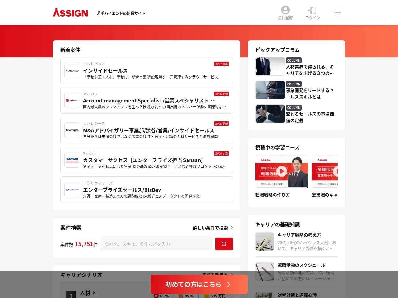Click キャリア戦略の考え方 compass thumbnail

pos(265,242)
